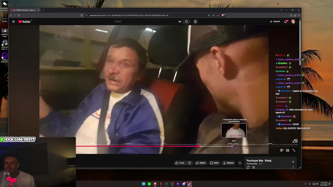Enter fullscreen on the video player
The width and height of the screenshot is (333, 187).
click(294, 150)
